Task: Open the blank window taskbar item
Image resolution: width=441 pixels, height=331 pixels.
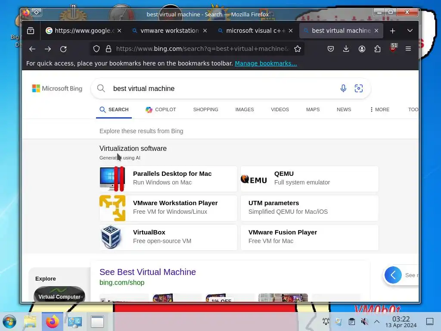Action: pos(97,322)
